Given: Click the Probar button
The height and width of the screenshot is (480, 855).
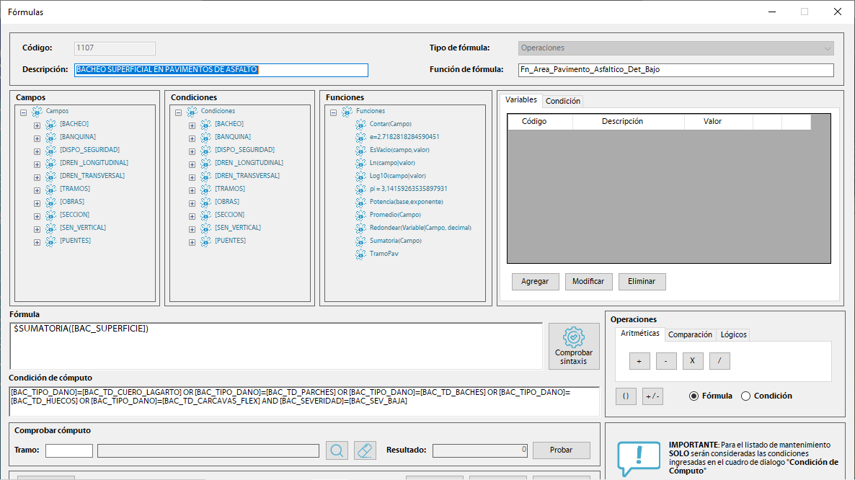Looking at the screenshot, I should 561,450.
